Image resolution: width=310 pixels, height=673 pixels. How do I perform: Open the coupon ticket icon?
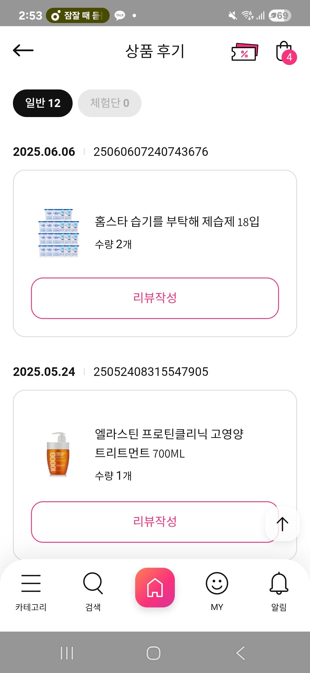[x=245, y=52]
